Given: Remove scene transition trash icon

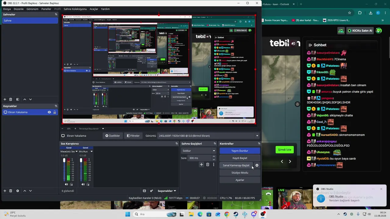Looking at the screenshot, I should coord(208,165).
